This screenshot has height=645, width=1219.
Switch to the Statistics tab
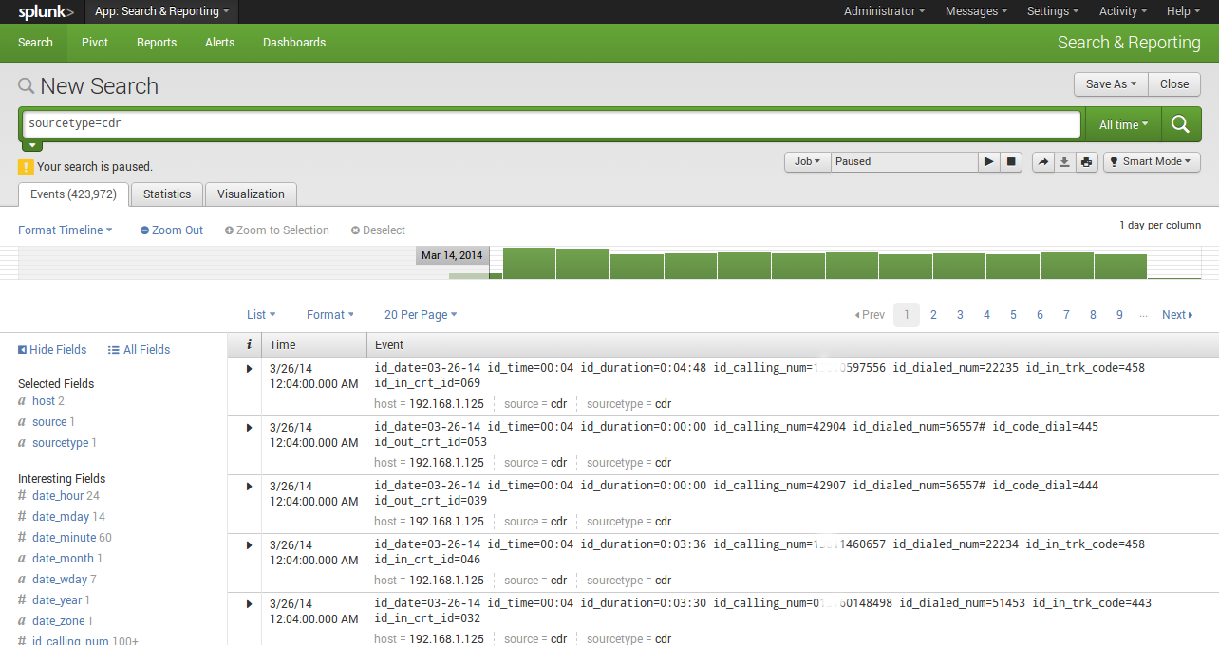[167, 194]
